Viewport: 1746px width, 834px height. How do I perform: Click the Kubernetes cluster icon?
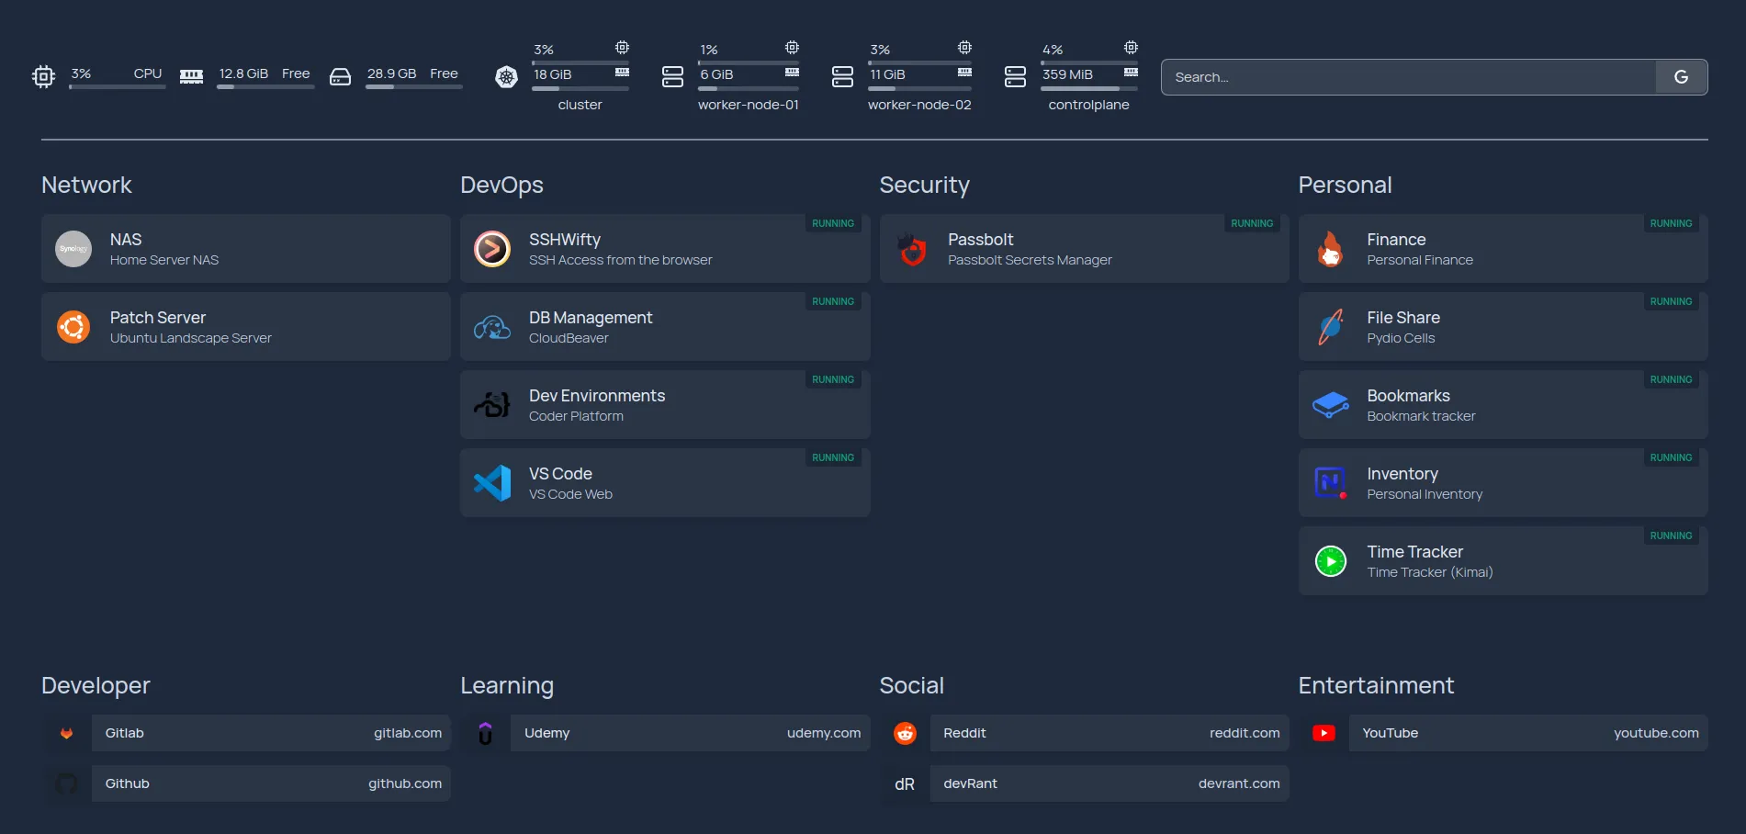tap(504, 78)
